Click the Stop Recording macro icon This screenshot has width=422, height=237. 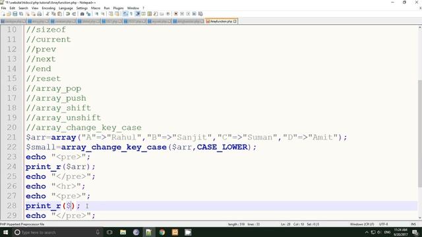coord(182,14)
